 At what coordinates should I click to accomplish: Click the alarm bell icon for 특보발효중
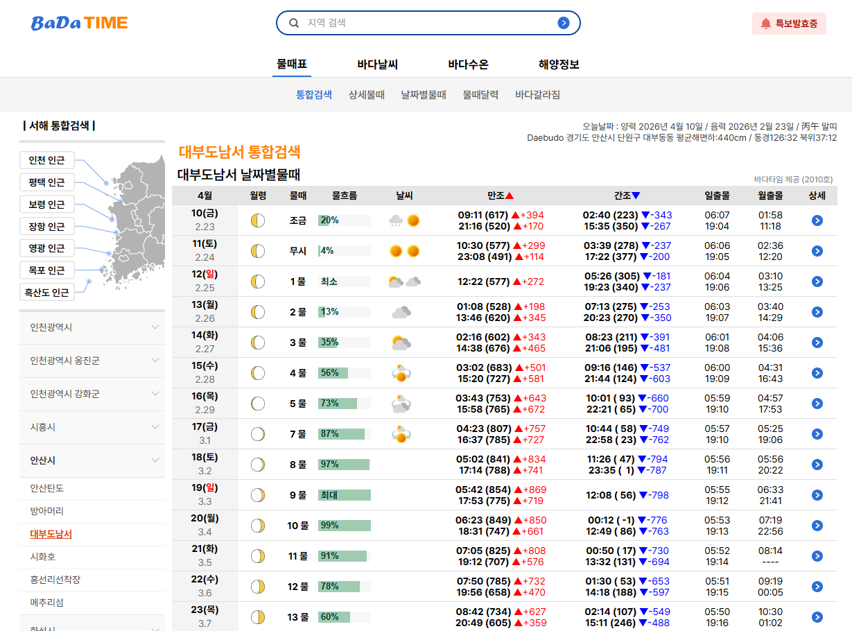click(x=765, y=24)
